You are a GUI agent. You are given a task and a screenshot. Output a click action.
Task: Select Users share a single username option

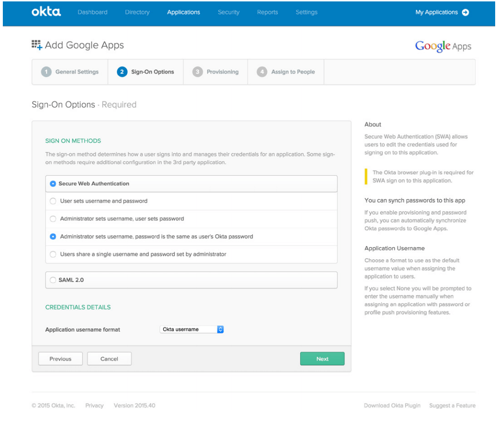click(53, 254)
